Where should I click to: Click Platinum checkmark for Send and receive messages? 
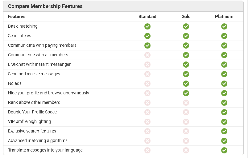pos(224,74)
